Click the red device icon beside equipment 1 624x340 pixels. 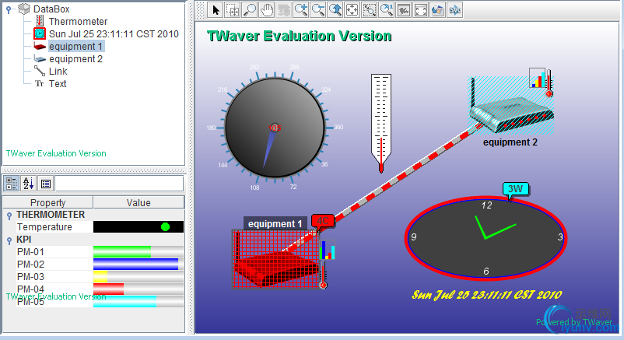(40, 47)
